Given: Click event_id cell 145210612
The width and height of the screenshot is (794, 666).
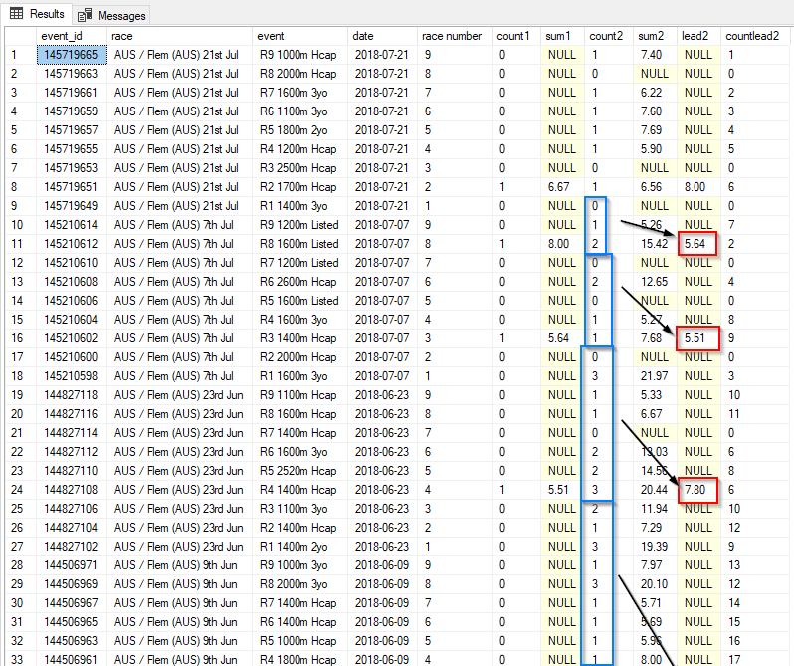Looking at the screenshot, I should pyautogui.click(x=72, y=244).
